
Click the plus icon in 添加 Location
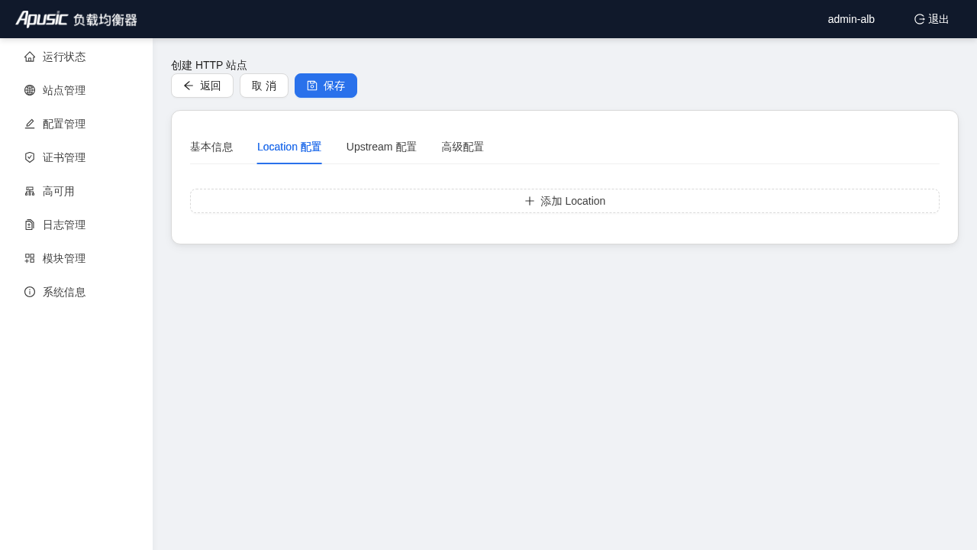tap(530, 201)
